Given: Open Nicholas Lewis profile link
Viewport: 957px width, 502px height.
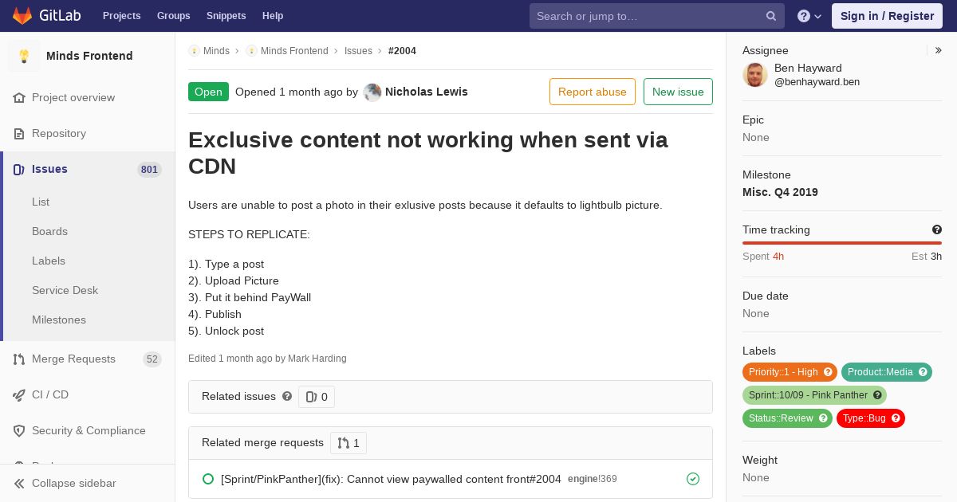Looking at the screenshot, I should 427,92.
